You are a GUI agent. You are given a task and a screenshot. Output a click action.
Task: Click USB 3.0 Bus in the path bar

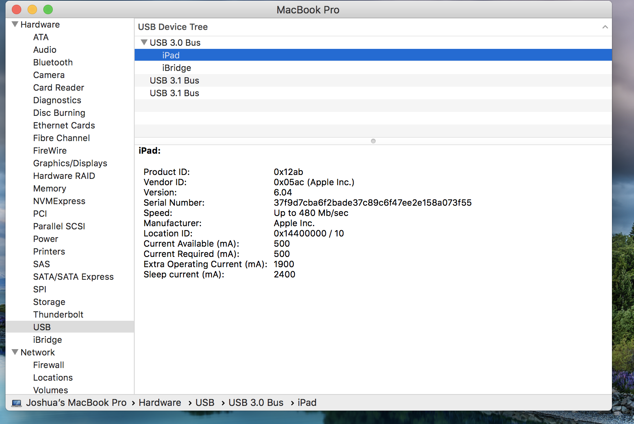pos(256,403)
